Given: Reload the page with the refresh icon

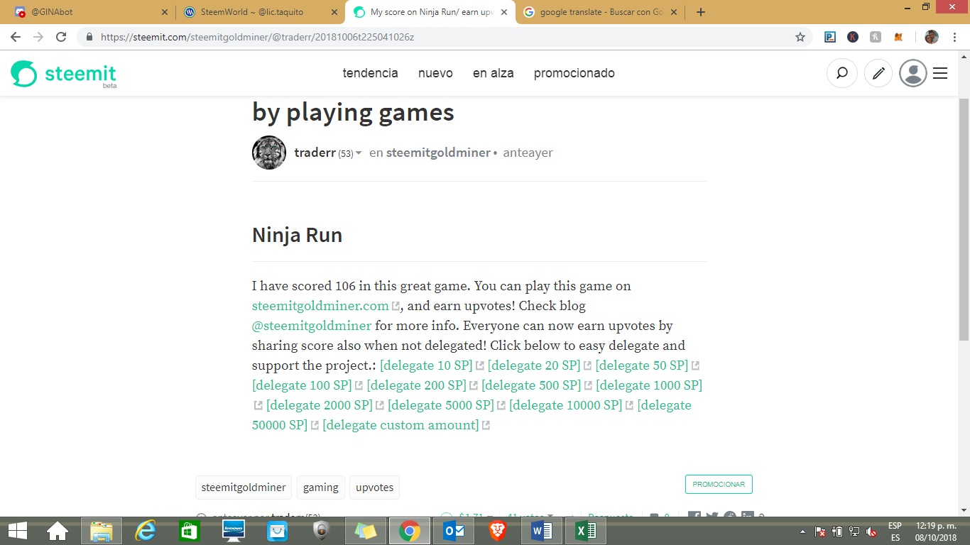Looking at the screenshot, I should (x=61, y=37).
